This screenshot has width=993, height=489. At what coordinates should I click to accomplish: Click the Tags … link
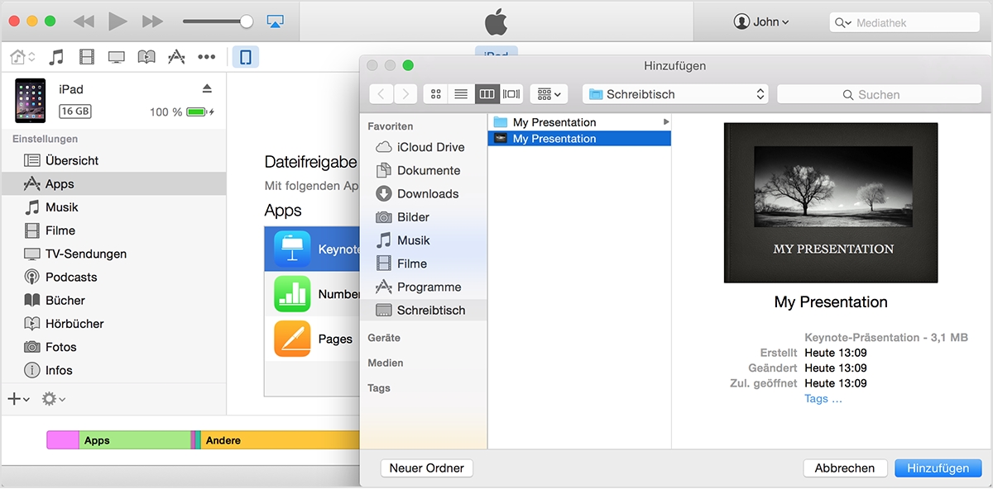point(823,399)
